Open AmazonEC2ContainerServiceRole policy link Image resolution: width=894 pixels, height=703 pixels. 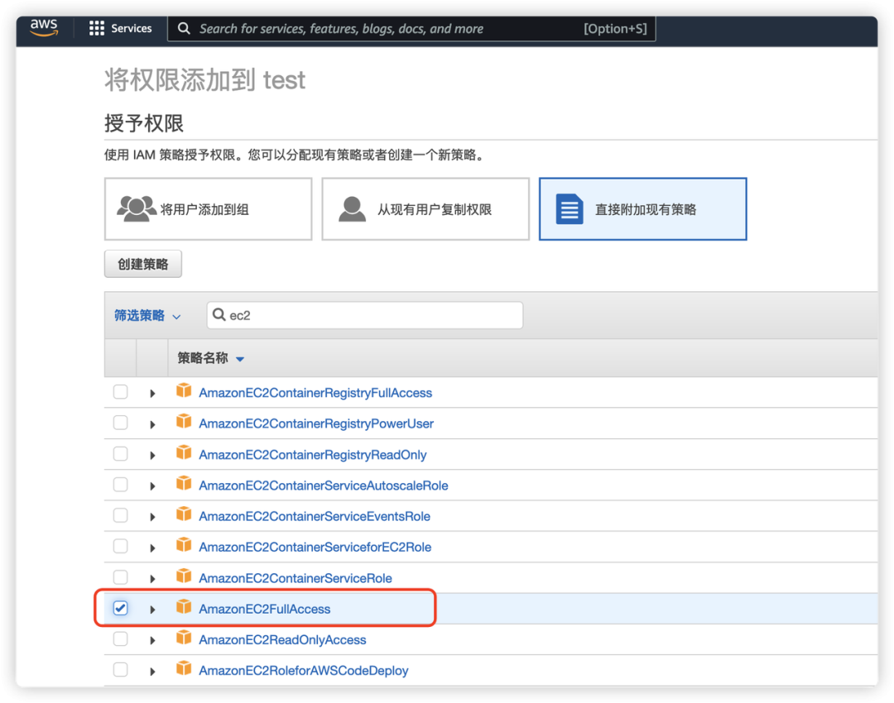tap(296, 578)
